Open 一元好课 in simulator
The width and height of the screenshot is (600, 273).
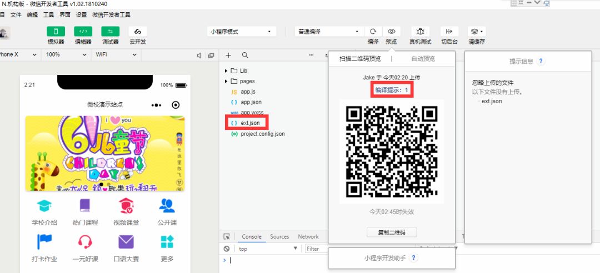pos(85,249)
